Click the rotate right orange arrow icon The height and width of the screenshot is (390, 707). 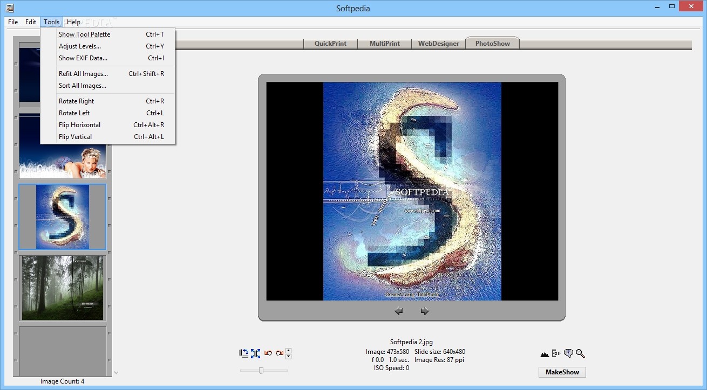pos(280,353)
